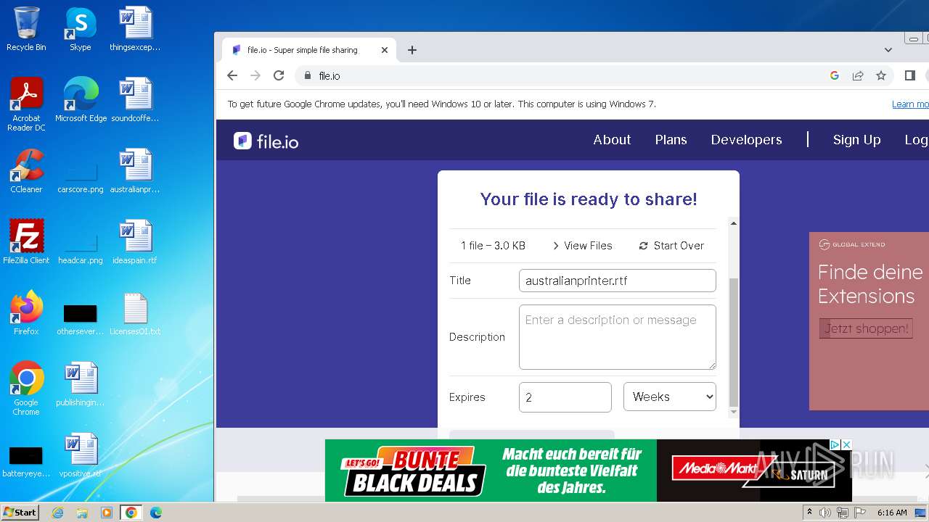Open the Recycle Bin desktop icon
929x522 pixels.
[x=26, y=29]
